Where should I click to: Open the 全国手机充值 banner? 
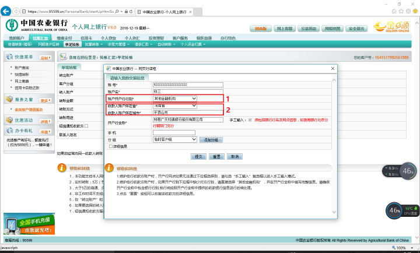[x=27, y=226]
